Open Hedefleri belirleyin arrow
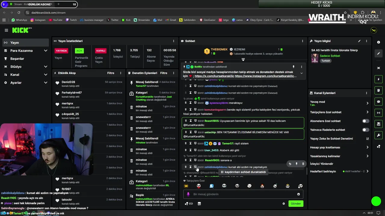Image resolution: width=385 pixels, height=216 pixels. tap(368, 171)
